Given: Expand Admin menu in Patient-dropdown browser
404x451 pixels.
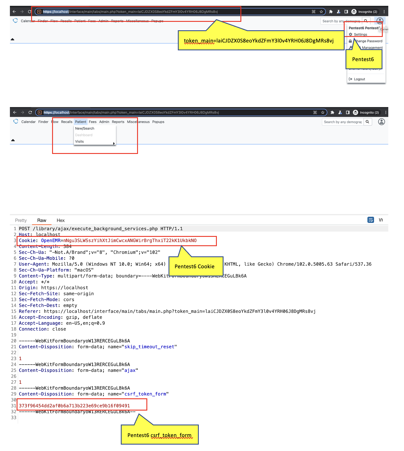Looking at the screenshot, I should click(x=104, y=122).
